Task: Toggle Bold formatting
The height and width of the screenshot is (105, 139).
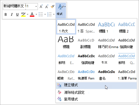Action: (x=6, y=15)
